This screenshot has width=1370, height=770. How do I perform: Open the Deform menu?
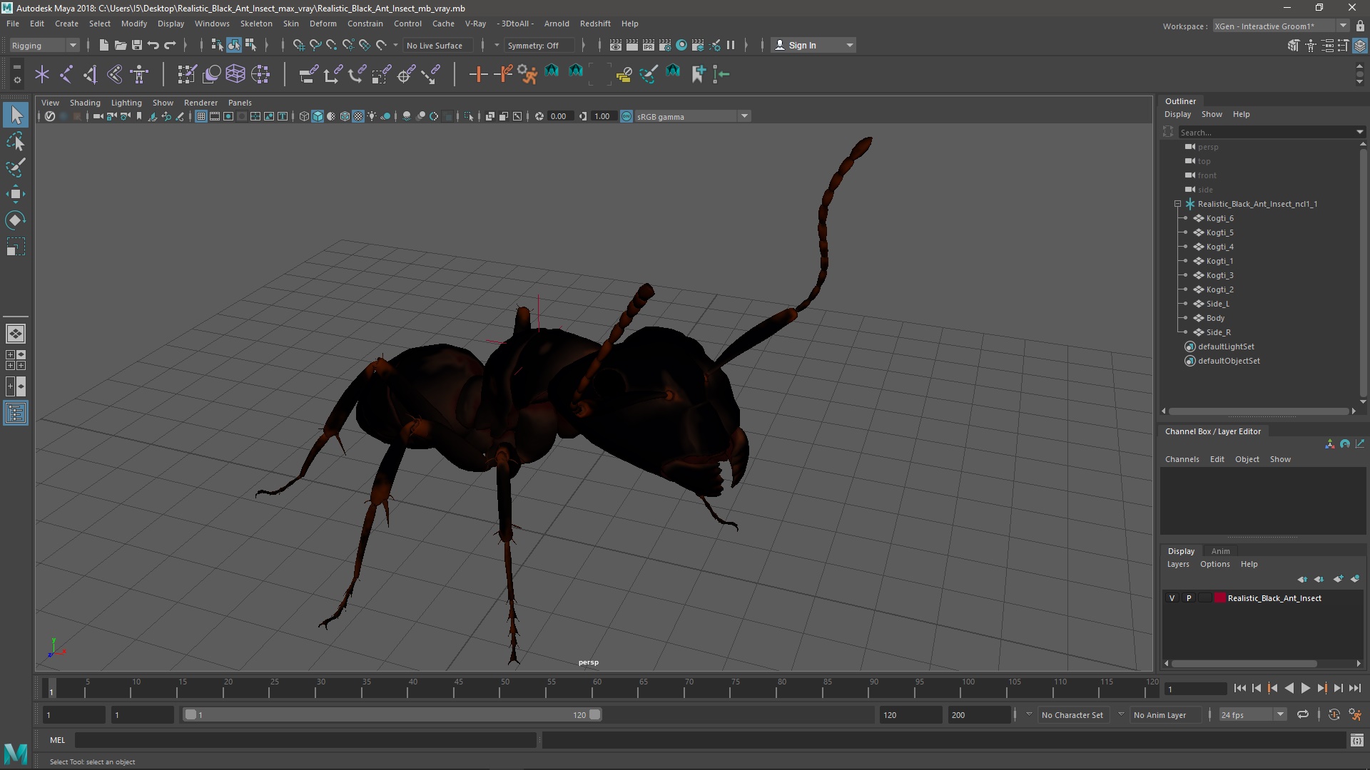[323, 24]
